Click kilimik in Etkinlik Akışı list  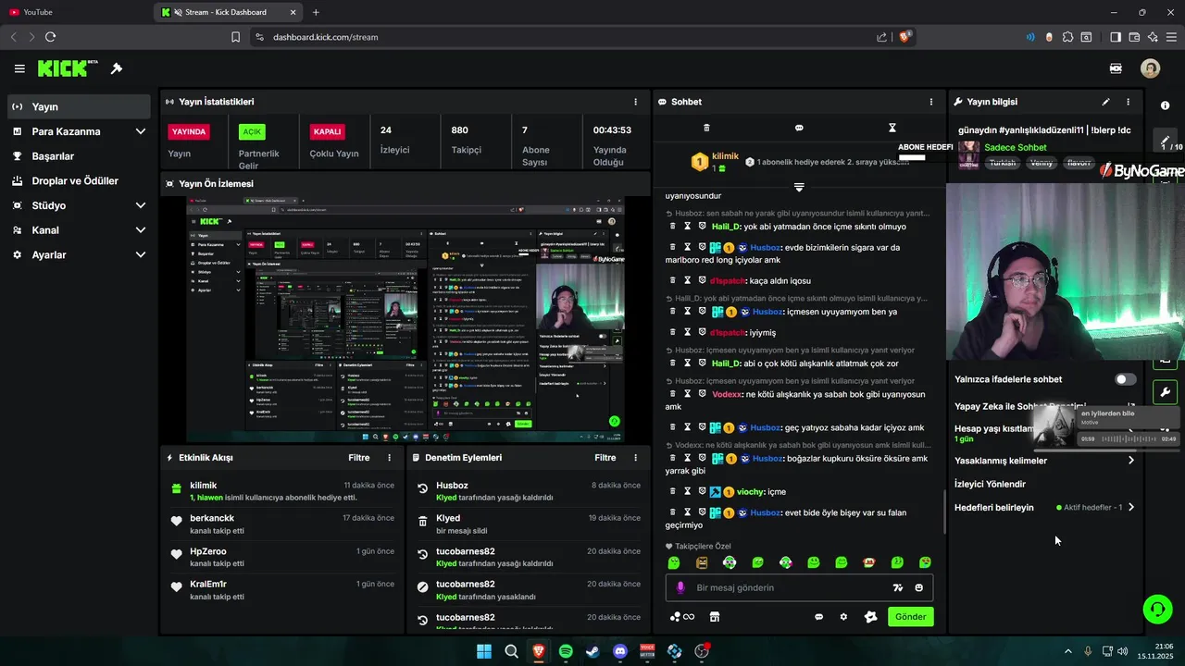pyautogui.click(x=203, y=485)
